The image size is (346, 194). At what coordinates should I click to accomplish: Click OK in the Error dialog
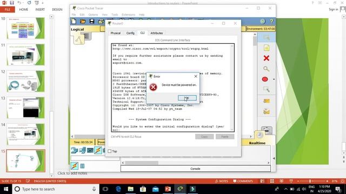click(187, 98)
